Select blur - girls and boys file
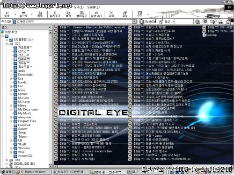234x175 pixels. point(157,155)
